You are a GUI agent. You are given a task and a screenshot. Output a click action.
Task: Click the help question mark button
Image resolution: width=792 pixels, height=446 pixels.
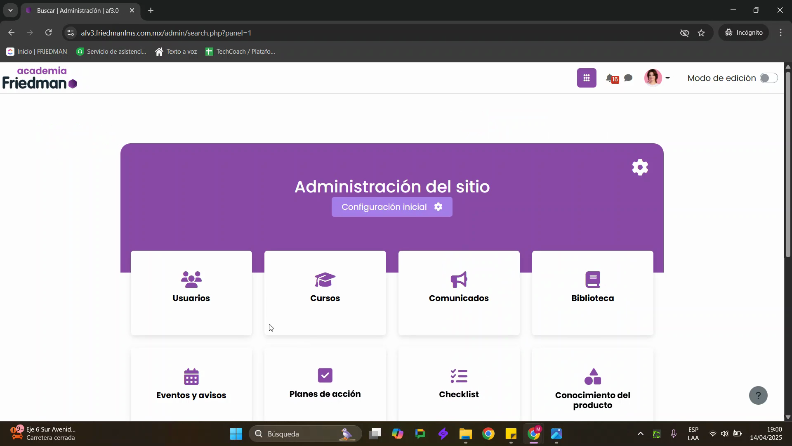click(758, 395)
